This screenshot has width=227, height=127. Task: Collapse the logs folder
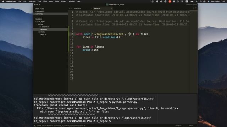tap(37, 24)
